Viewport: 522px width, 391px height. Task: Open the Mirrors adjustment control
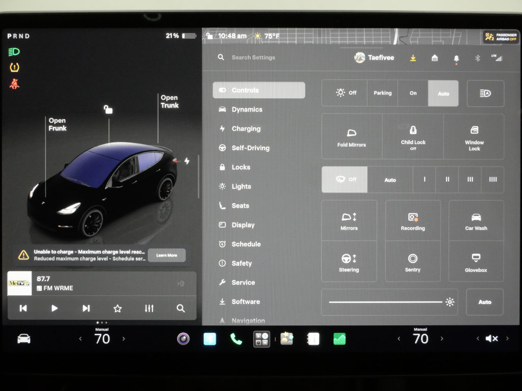[x=349, y=221]
